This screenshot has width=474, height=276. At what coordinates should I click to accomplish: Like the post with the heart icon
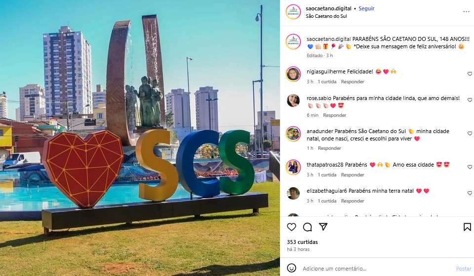click(x=291, y=227)
